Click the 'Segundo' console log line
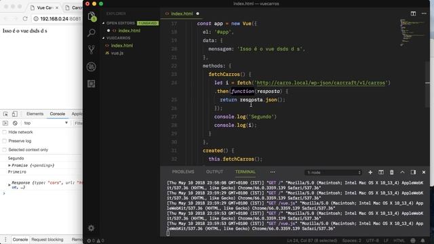The height and width of the screenshot is (244, 434). [x=16, y=159]
